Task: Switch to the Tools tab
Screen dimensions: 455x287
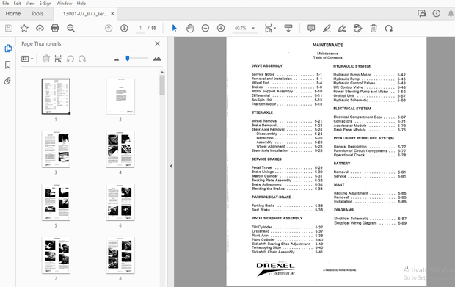Action: (x=37, y=14)
